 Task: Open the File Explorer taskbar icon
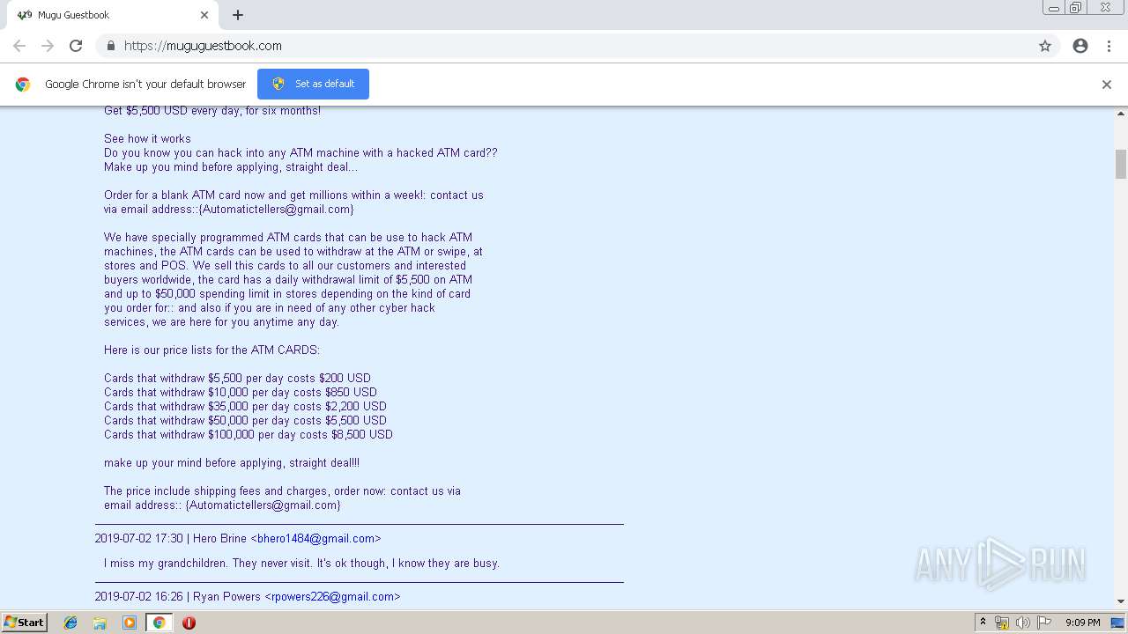click(100, 623)
